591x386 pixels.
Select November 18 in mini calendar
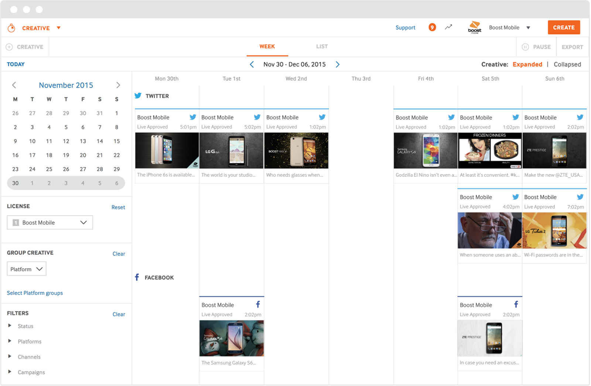pyautogui.click(x=49, y=155)
